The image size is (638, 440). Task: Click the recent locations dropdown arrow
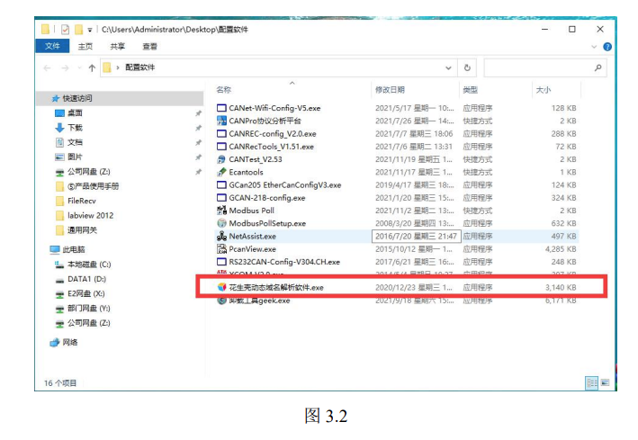(79, 68)
